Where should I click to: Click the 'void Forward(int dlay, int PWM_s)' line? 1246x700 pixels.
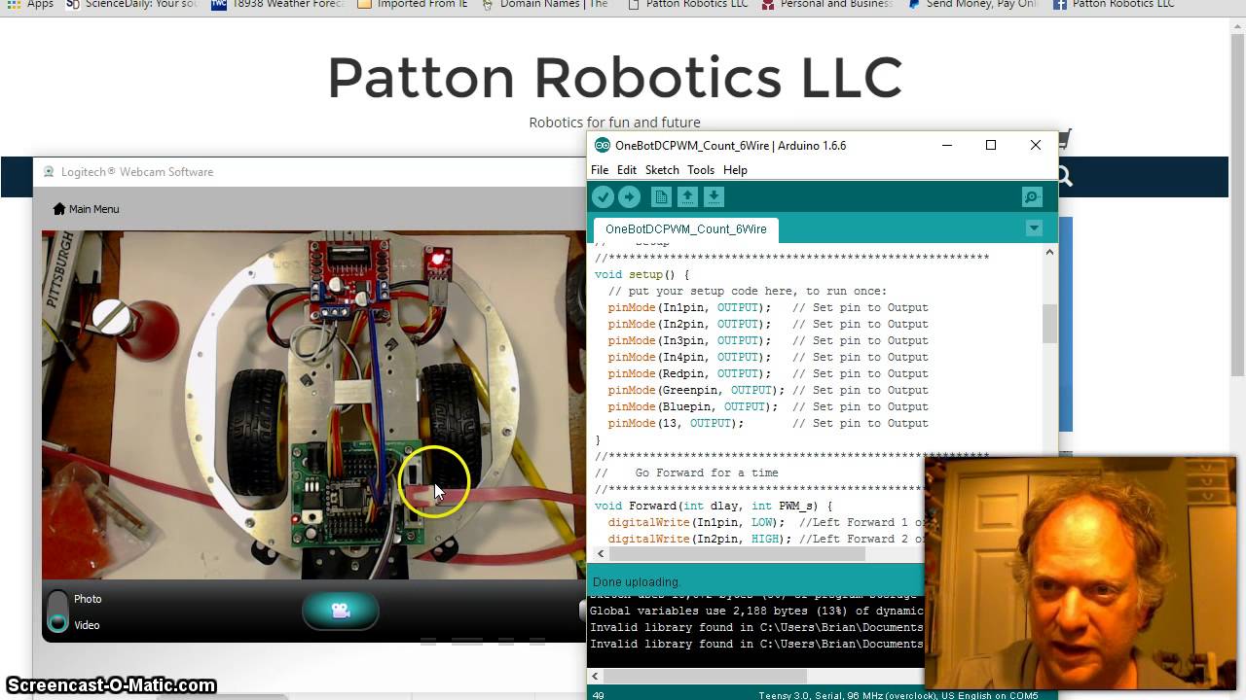tap(714, 507)
